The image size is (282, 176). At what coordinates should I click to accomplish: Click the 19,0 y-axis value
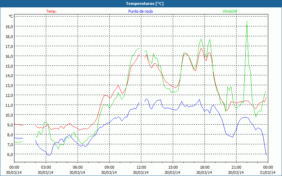(x=9, y=27)
